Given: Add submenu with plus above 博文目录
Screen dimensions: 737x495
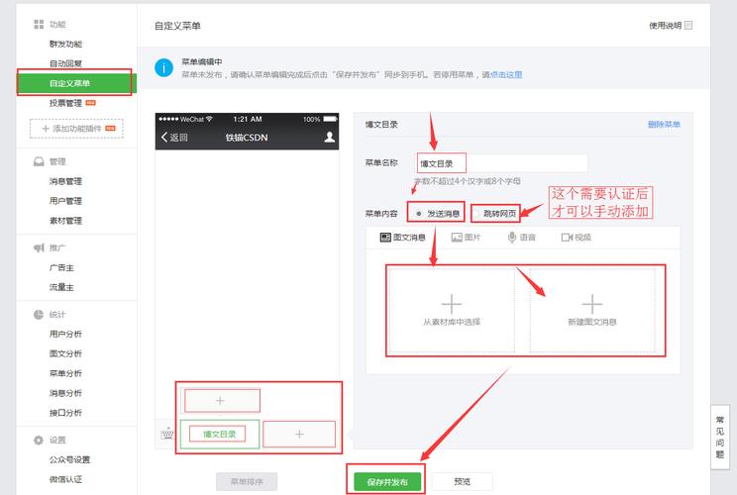Looking at the screenshot, I should click(x=220, y=401).
